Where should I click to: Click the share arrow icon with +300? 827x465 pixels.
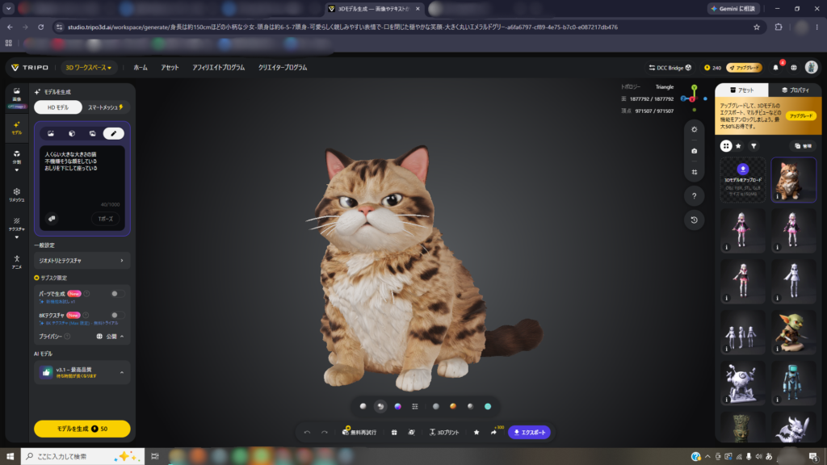[x=493, y=433]
